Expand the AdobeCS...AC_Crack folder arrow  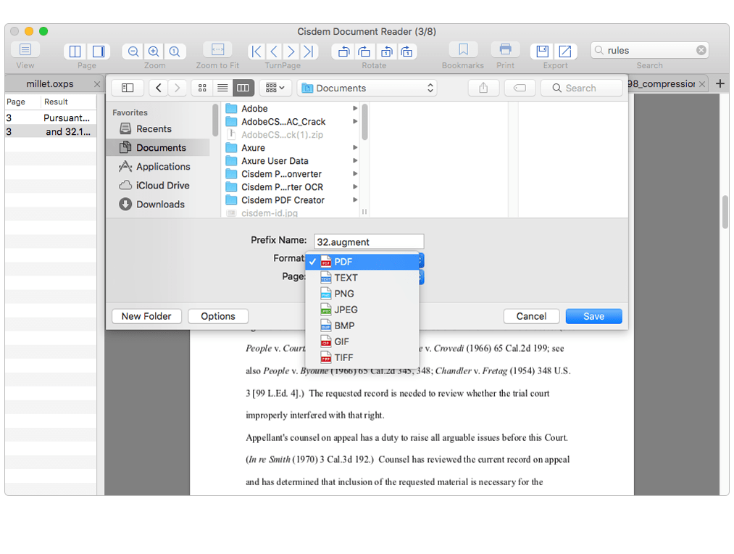tap(355, 121)
